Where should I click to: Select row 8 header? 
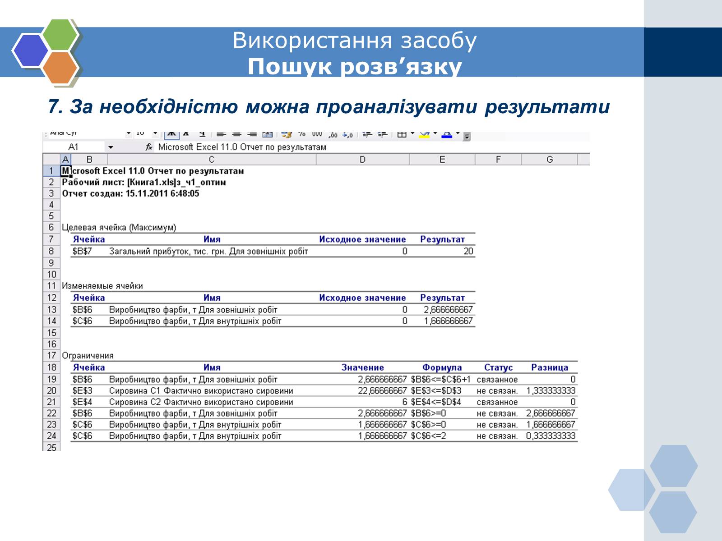51,251
